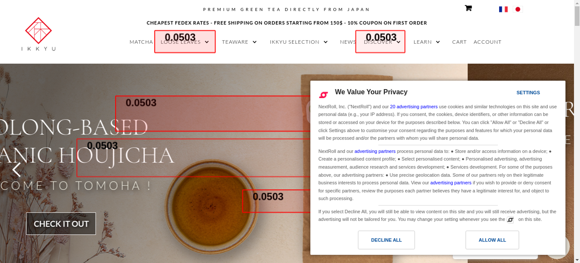Expand the Ikkyu Selection dropdown
This screenshot has height=263, width=580.
point(326,42)
